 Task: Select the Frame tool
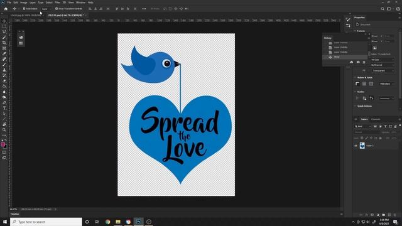click(4, 48)
